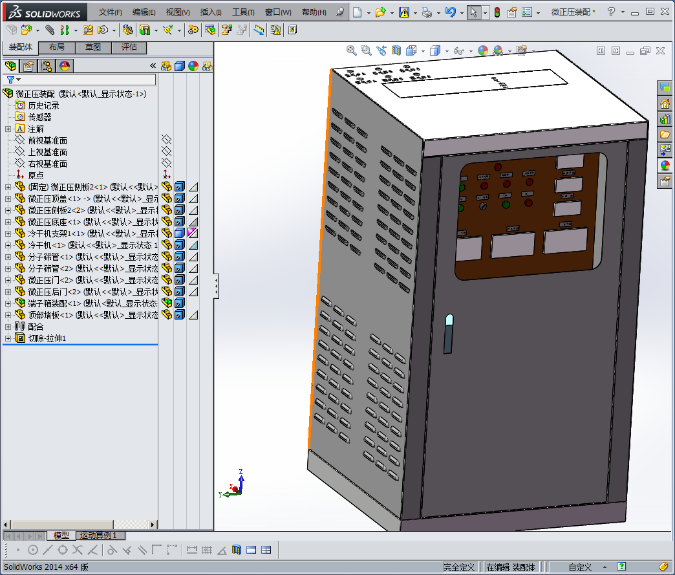The height and width of the screenshot is (575, 675).
Task: Open the 工具(T) menu
Action: click(243, 12)
